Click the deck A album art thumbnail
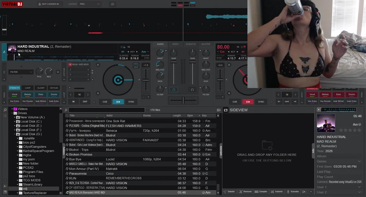366x197 pixels. click(12, 49)
